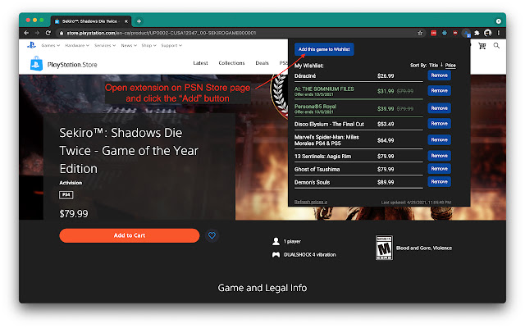525x328 pixels.
Task: Click the browser forward arrow
Action: tap(37, 33)
